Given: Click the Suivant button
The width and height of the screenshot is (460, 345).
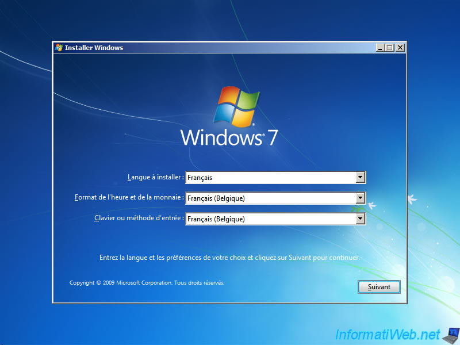Looking at the screenshot, I should (379, 286).
